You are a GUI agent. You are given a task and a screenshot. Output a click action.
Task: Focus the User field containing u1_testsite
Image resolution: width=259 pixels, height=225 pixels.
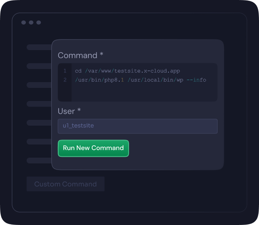tap(138, 126)
